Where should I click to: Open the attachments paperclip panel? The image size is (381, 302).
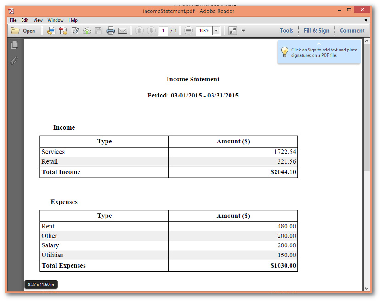pos(15,60)
